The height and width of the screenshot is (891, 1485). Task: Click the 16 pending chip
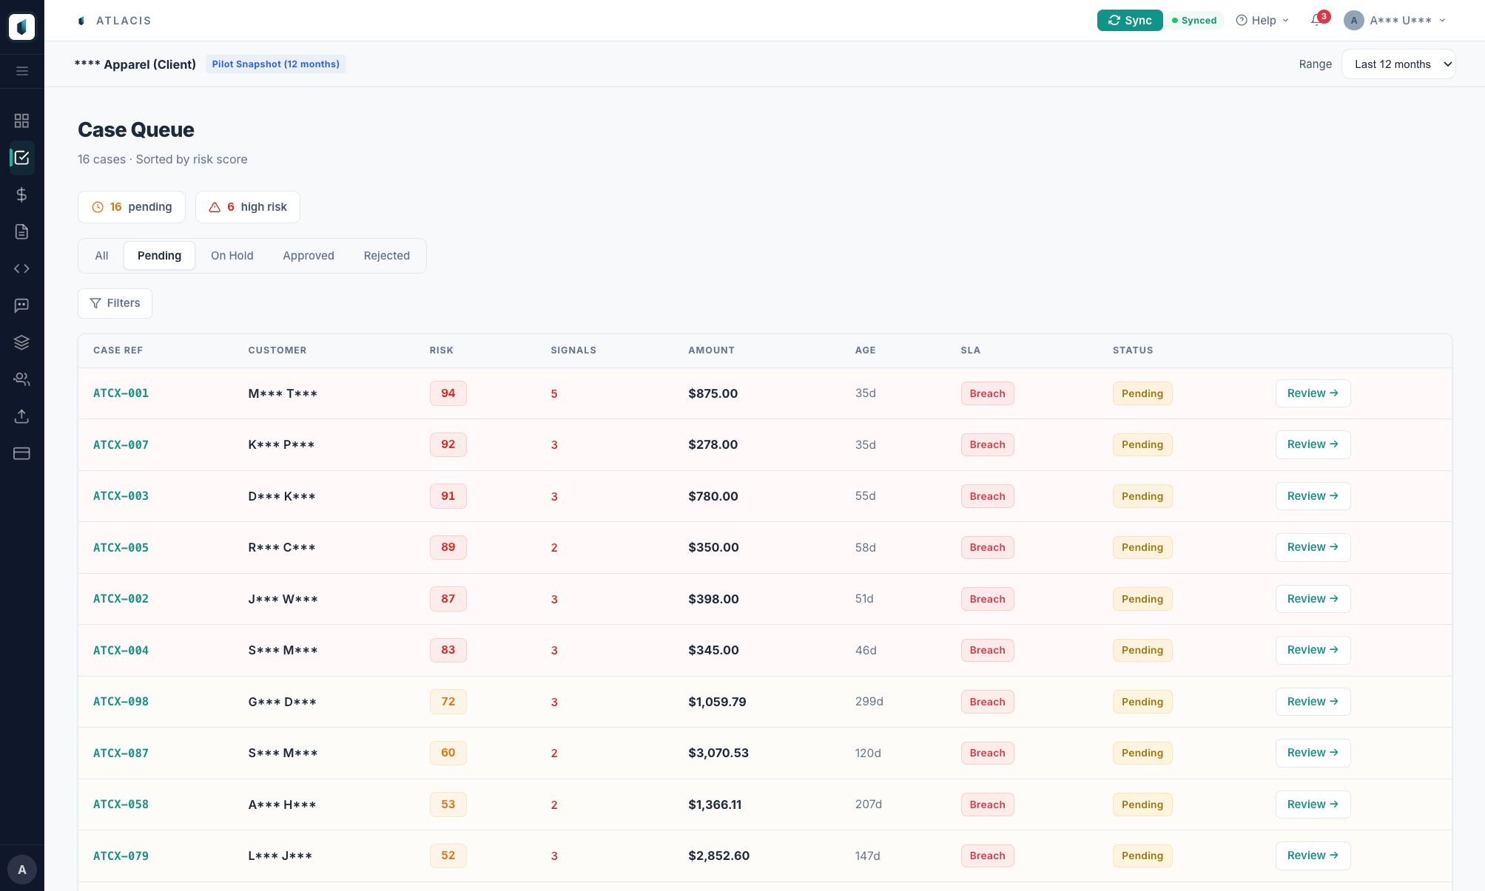coord(132,207)
